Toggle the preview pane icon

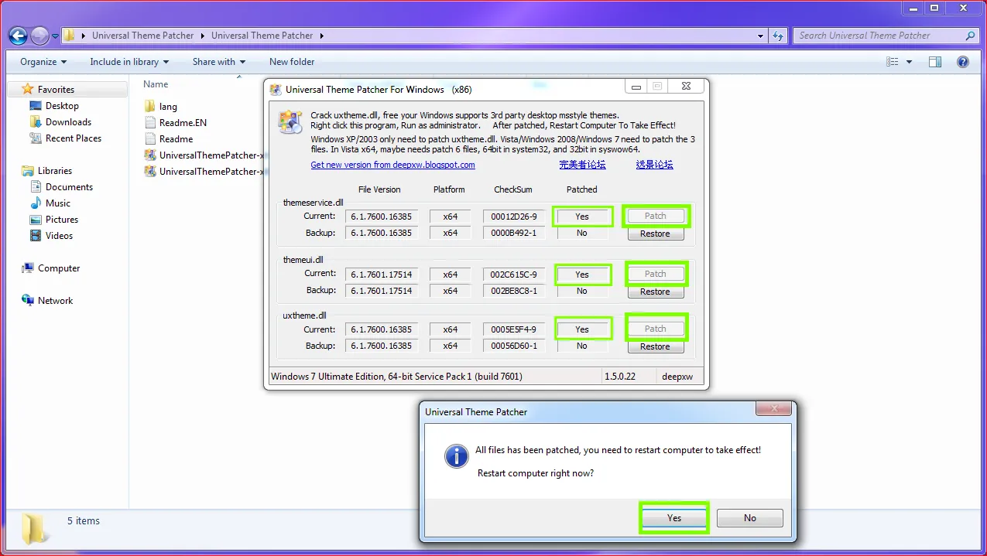click(935, 62)
